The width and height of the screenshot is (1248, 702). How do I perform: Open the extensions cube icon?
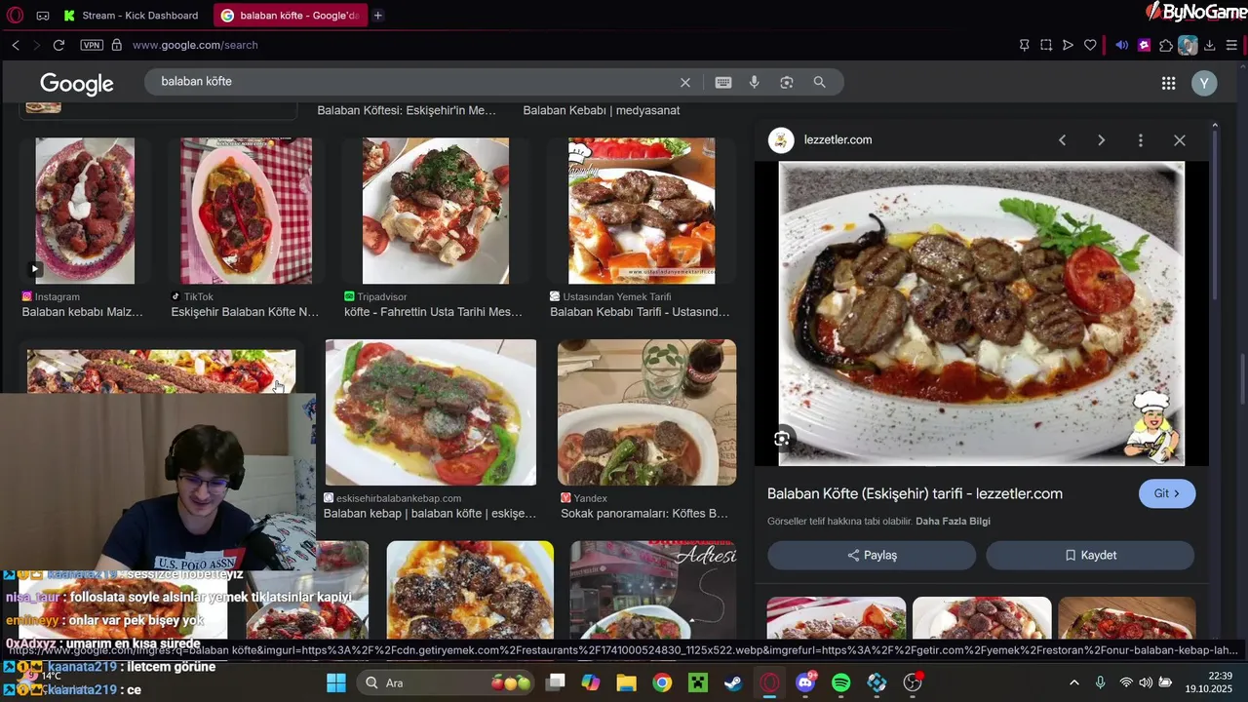pyautogui.click(x=1166, y=45)
